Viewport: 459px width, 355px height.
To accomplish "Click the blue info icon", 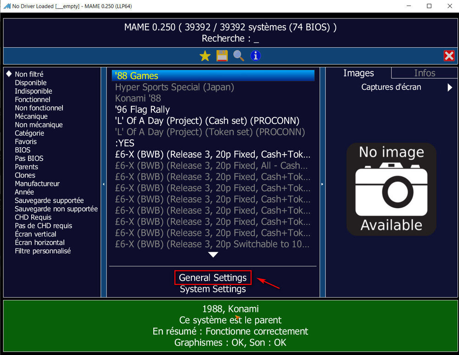I will point(255,56).
